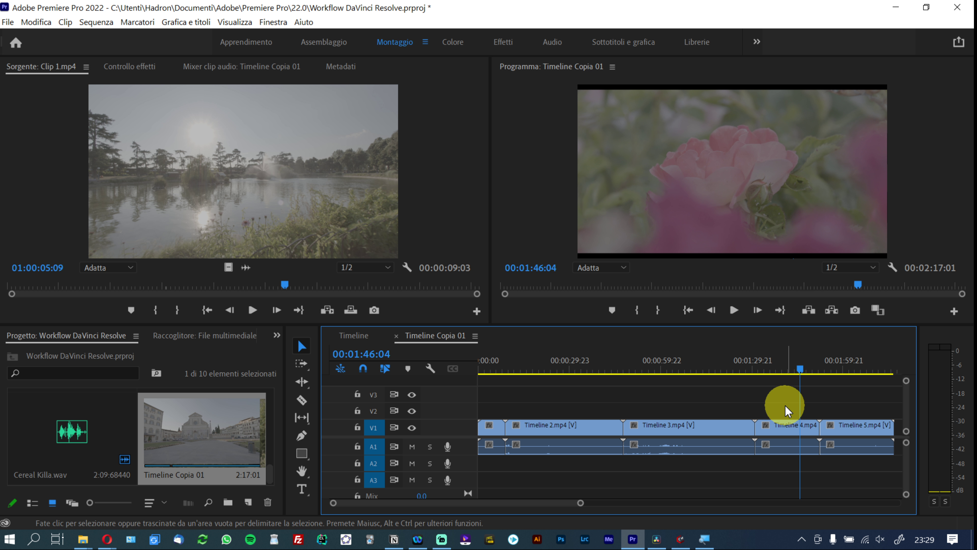977x550 pixels.
Task: Toggle Snap in timeline
Action: pyautogui.click(x=363, y=368)
